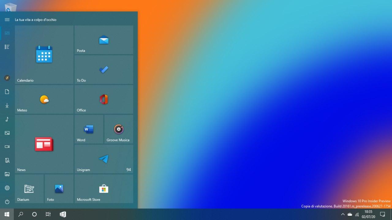Open Music folder from Start sidebar
Viewport: 392px width, 220px height.
coord(7,119)
